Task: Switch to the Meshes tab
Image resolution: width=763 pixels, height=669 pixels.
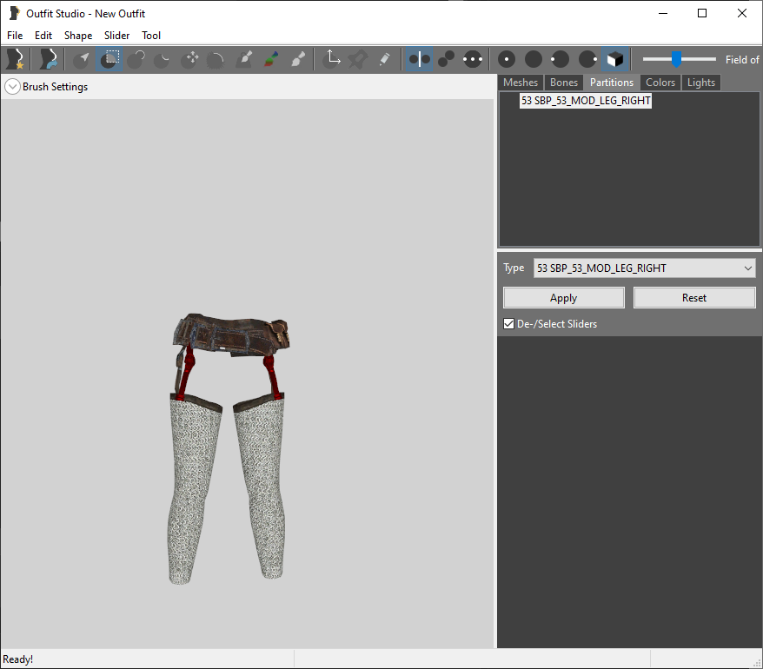Action: (x=521, y=83)
